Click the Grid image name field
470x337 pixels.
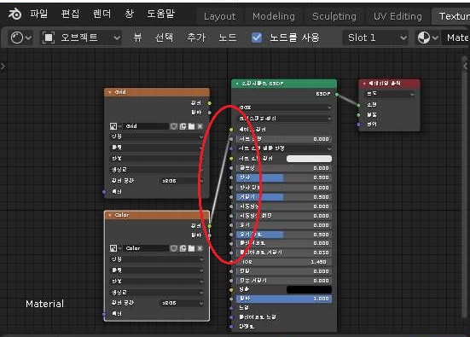tap(146, 126)
